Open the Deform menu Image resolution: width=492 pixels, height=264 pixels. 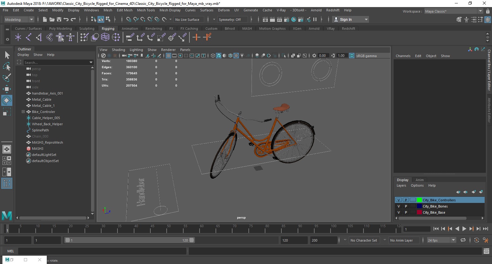224,10
